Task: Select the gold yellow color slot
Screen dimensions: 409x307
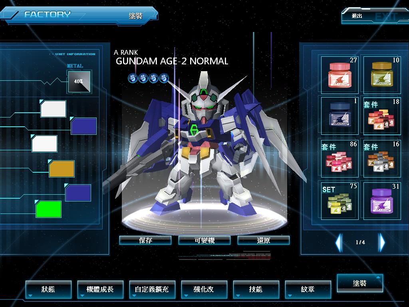Action: point(62,169)
